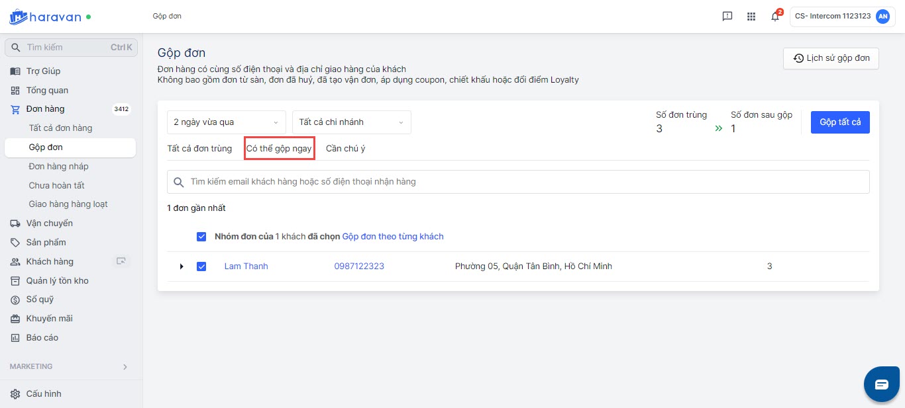The image size is (905, 408).
Task: Switch to Tất cả đơn trùng tab
Action: pos(199,149)
